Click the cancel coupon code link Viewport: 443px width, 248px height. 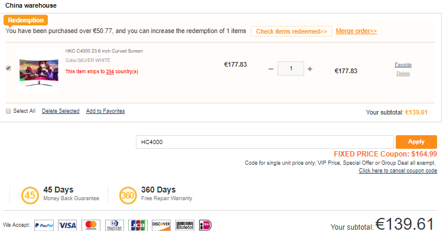point(398,171)
